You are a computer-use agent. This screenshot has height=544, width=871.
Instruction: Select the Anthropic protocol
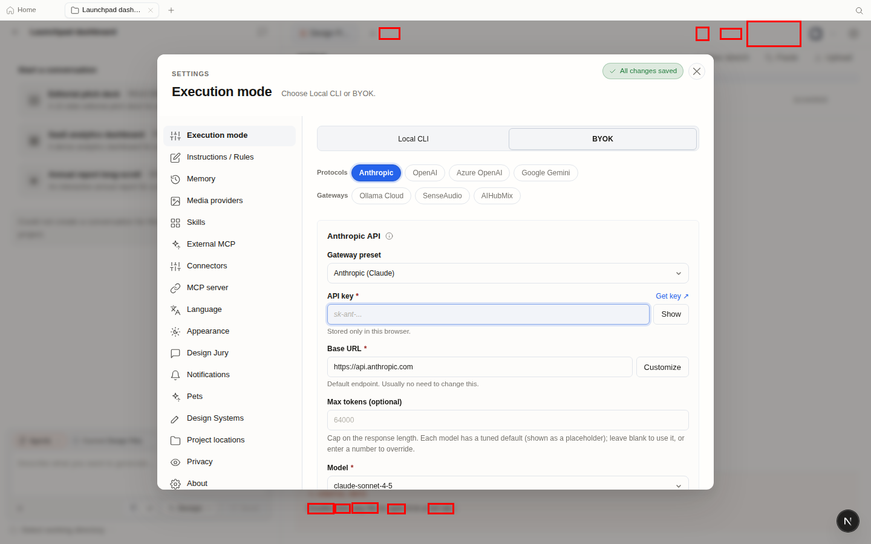376,173
